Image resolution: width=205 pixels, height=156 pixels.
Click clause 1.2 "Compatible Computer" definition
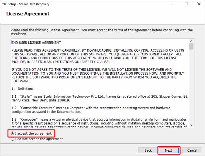click(x=91, y=110)
